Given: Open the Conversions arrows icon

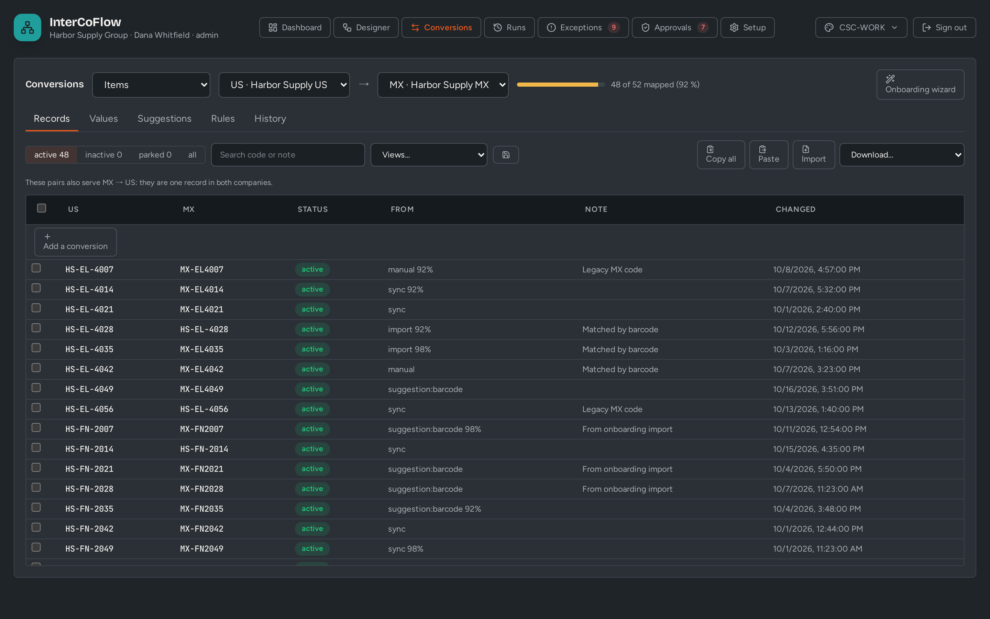Looking at the screenshot, I should pyautogui.click(x=415, y=28).
